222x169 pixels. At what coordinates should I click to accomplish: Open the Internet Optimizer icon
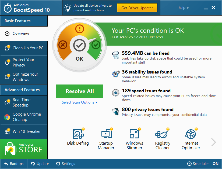point(191,134)
